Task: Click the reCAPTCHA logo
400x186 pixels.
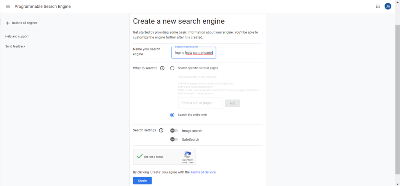Action: (187, 155)
